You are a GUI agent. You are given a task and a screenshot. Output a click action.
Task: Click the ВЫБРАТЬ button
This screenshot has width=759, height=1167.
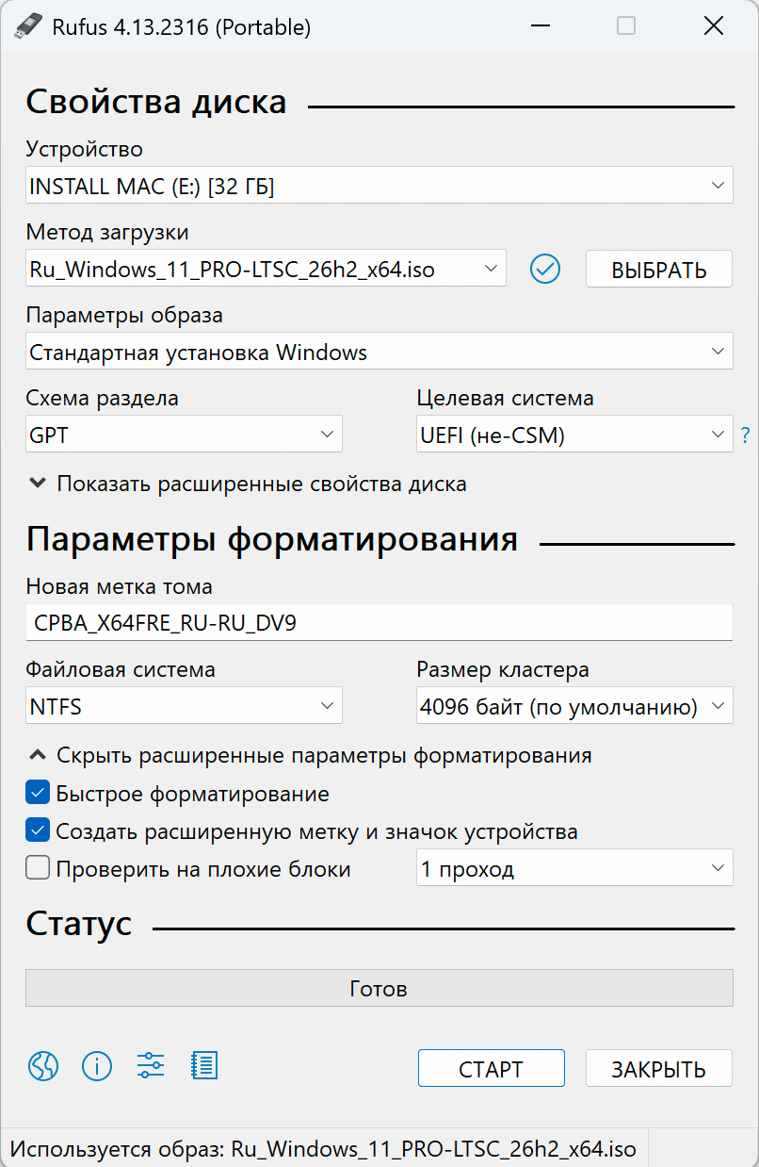coord(658,269)
